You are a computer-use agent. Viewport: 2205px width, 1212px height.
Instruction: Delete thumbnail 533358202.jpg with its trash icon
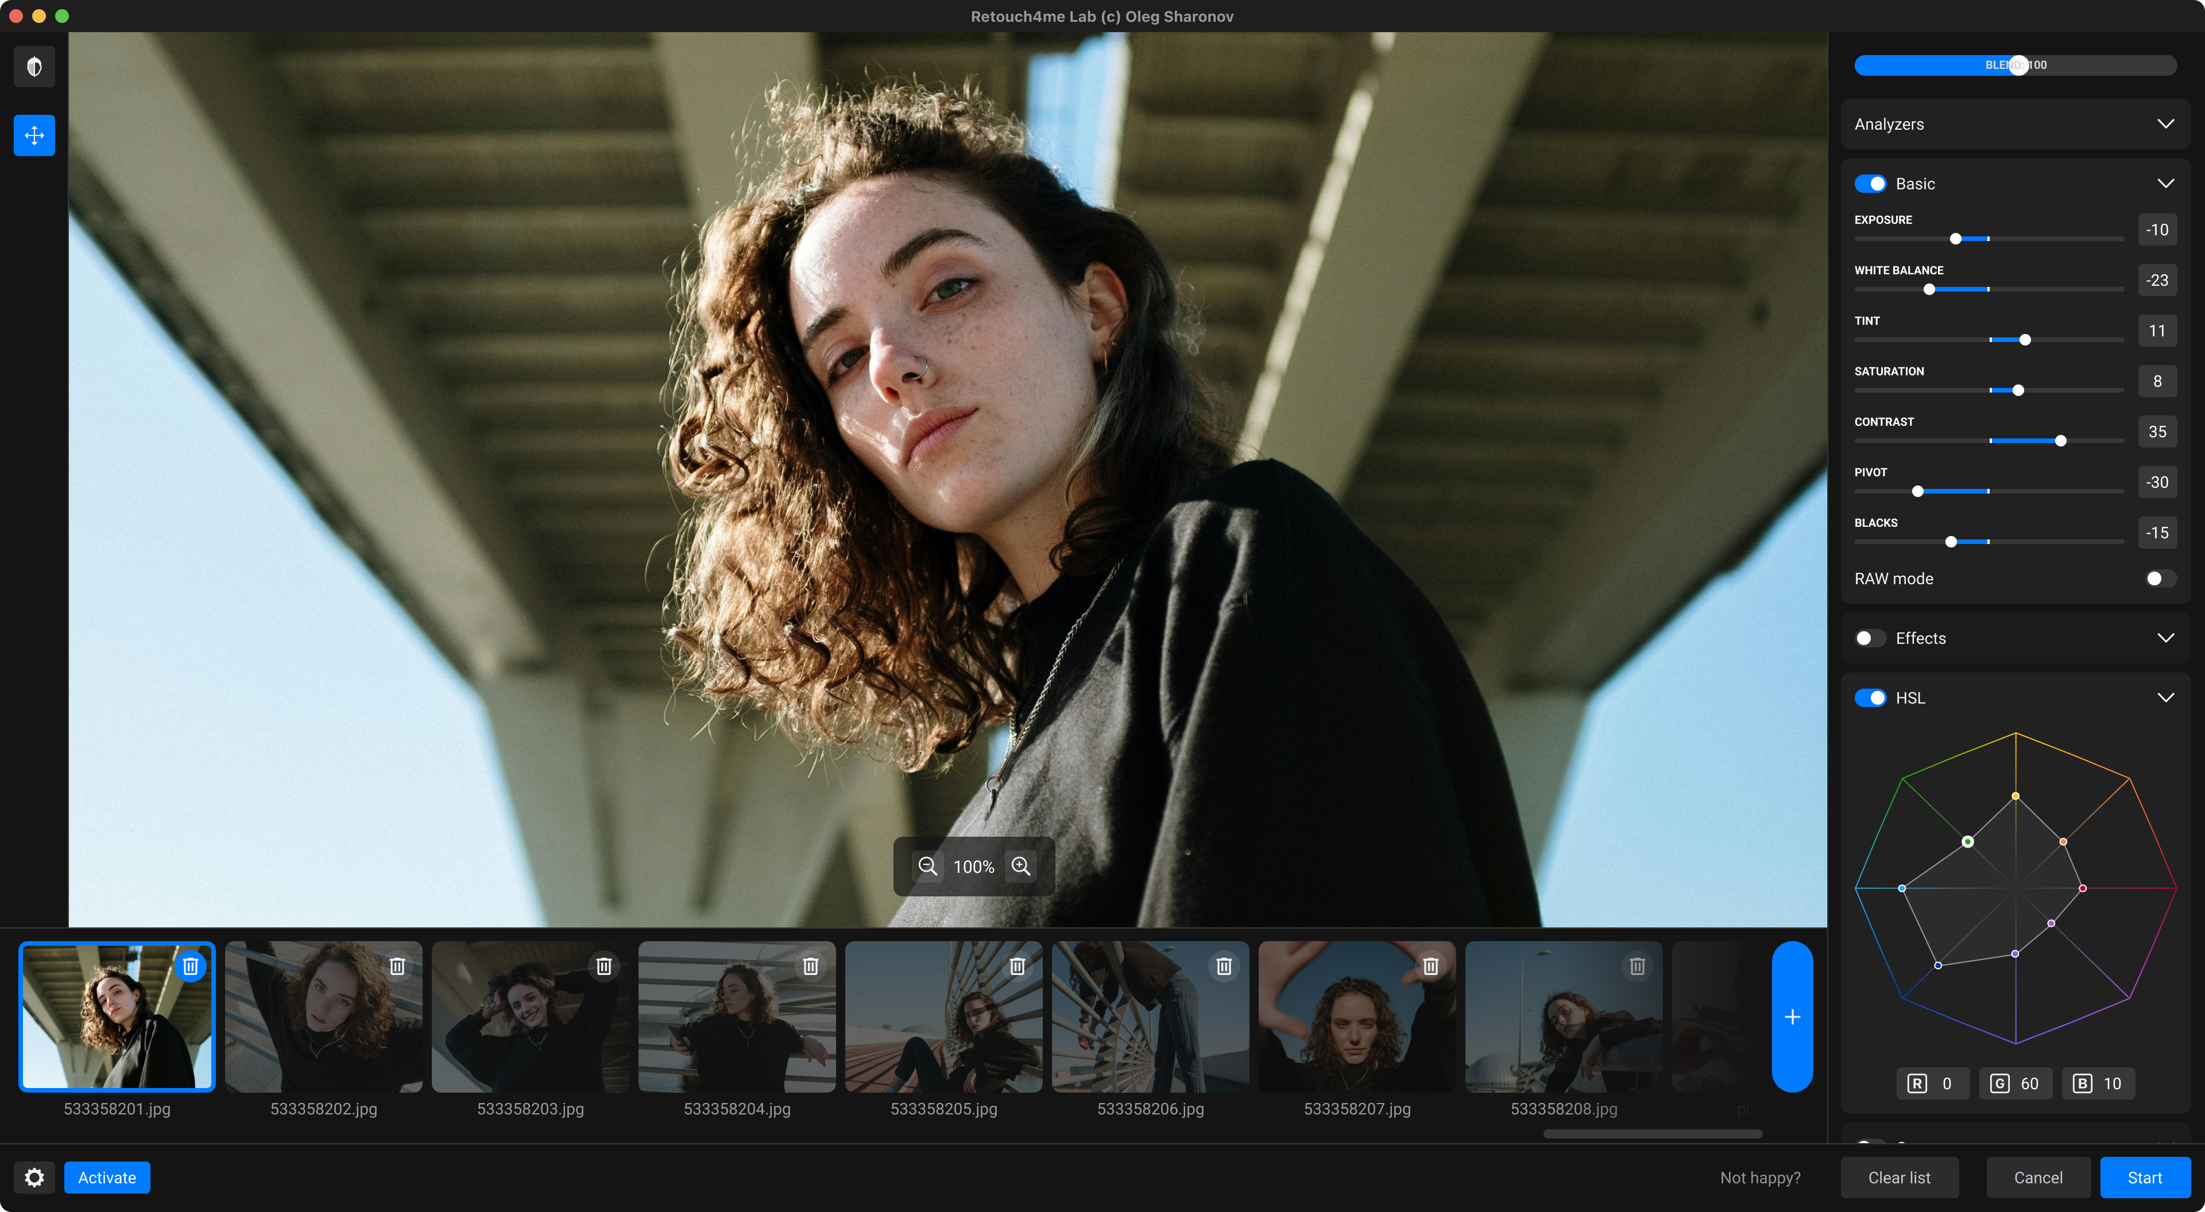click(397, 966)
